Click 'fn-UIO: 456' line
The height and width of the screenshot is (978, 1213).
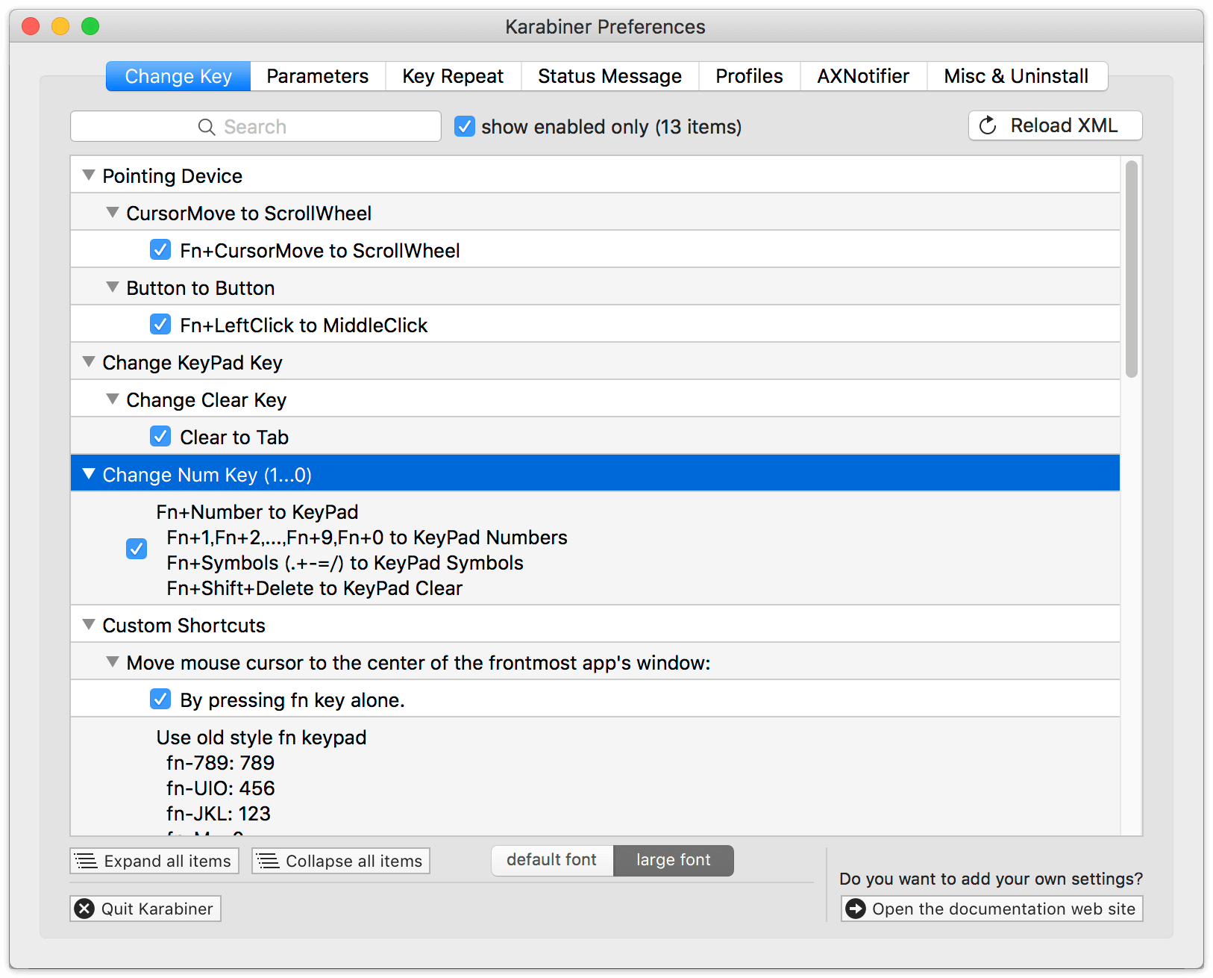[221, 788]
